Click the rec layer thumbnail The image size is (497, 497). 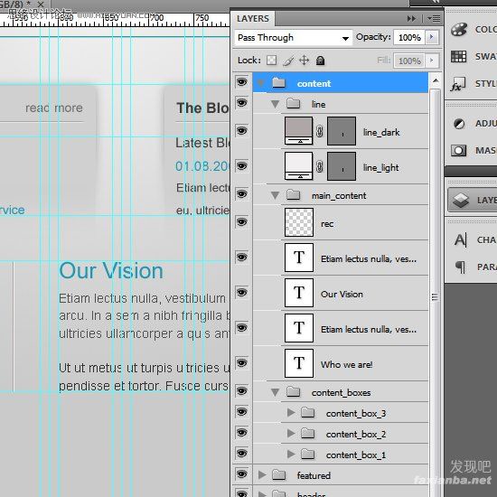(x=299, y=222)
